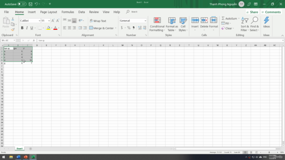Click the Borders icon
The width and height of the screenshot is (285, 160).
pos(40,28)
